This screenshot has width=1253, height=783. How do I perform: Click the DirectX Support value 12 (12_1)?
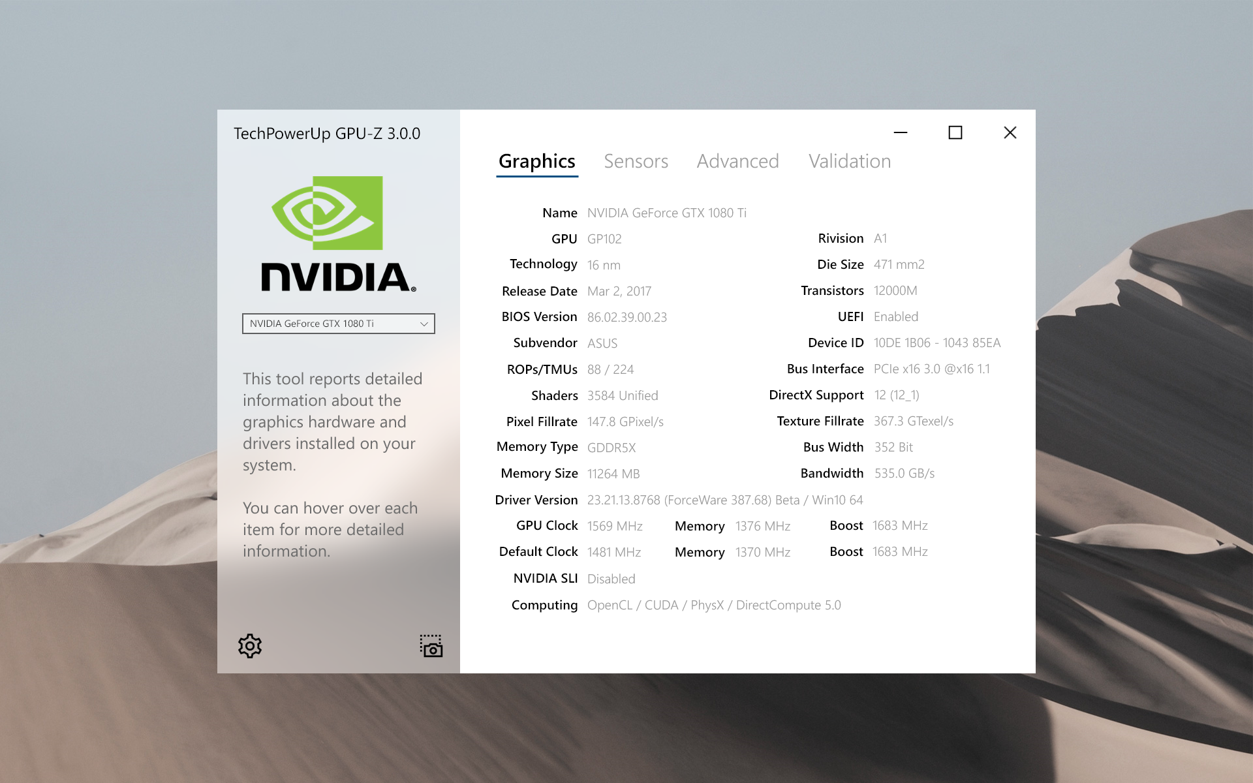click(897, 395)
